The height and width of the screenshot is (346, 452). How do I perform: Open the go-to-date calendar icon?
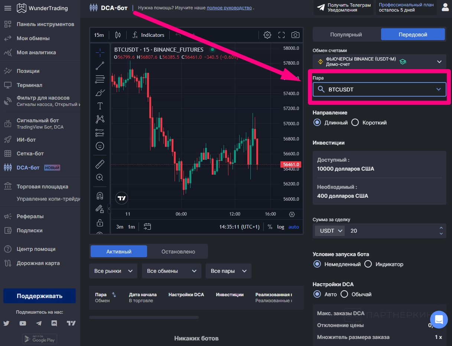pos(147,226)
